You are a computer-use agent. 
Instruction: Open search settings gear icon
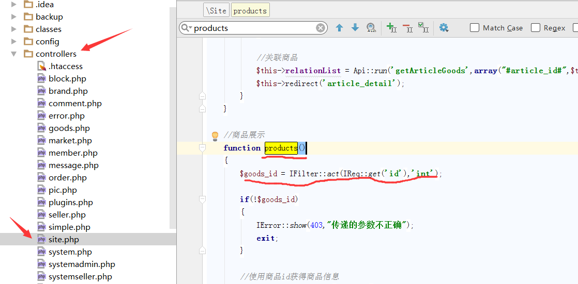444,28
